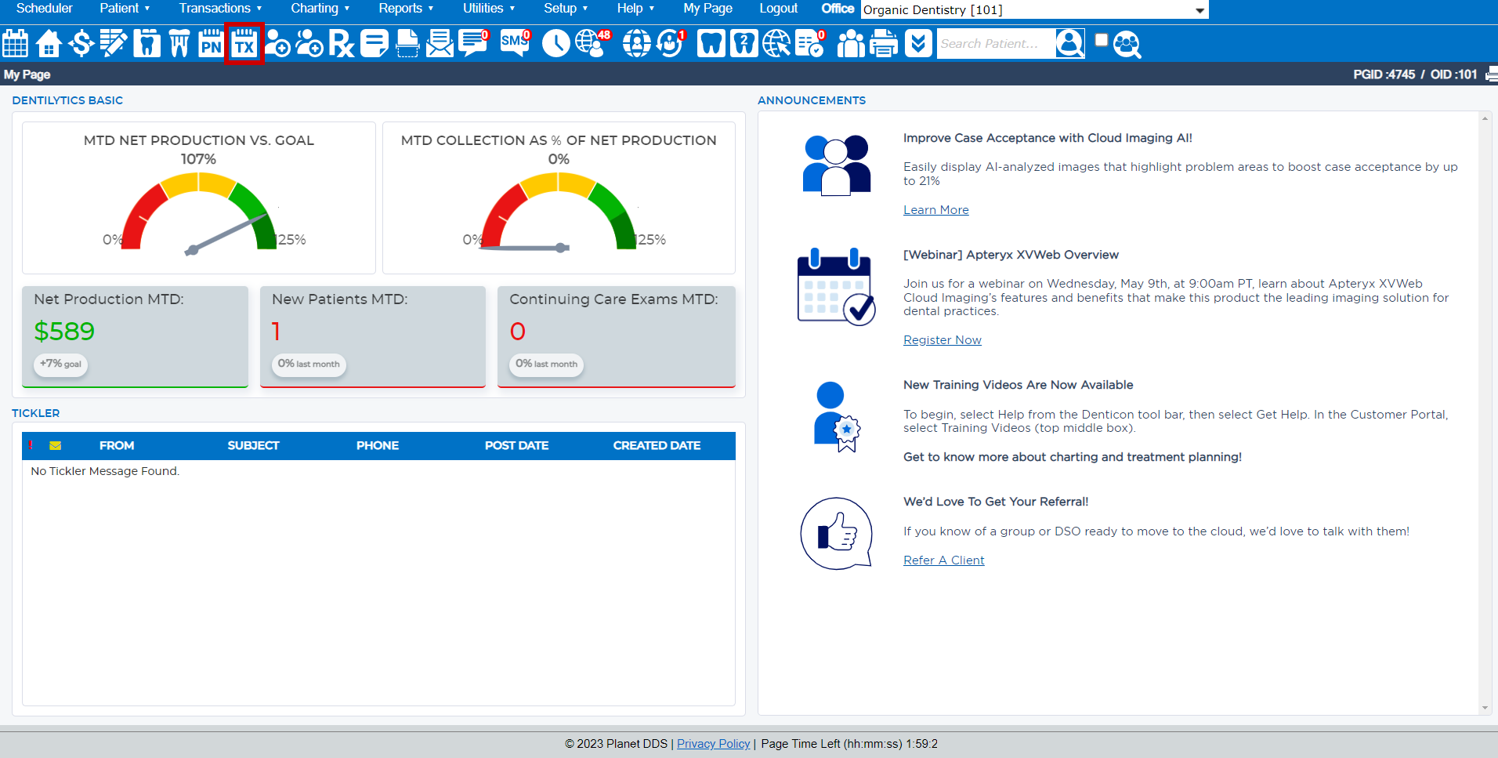This screenshot has height=758, width=1498.
Task: Open the perio tooth-with-roots icon
Action: click(179, 43)
